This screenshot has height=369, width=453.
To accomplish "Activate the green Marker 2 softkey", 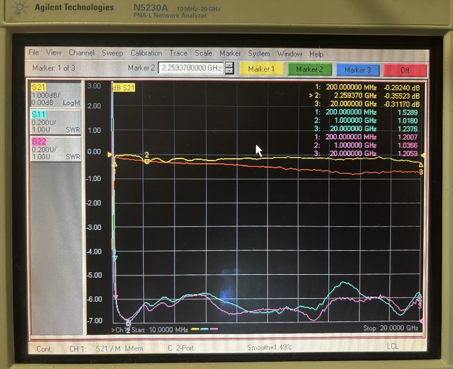I will point(309,69).
